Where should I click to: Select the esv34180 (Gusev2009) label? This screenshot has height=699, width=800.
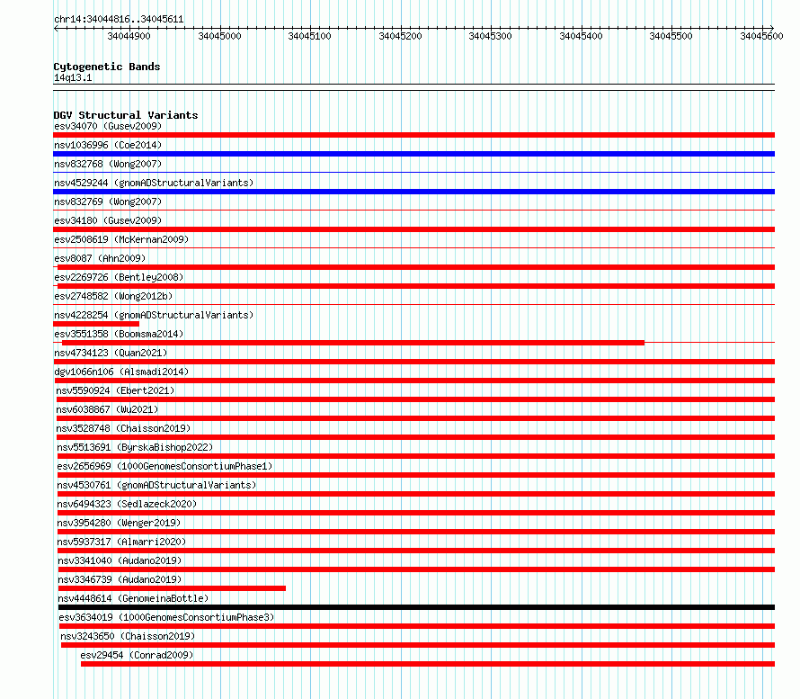point(108,220)
